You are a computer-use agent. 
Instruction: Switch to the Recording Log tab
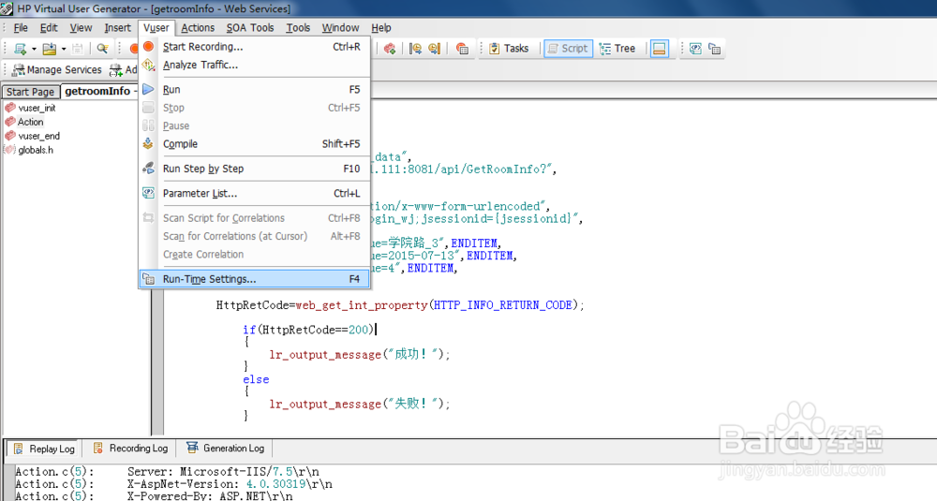click(x=131, y=448)
